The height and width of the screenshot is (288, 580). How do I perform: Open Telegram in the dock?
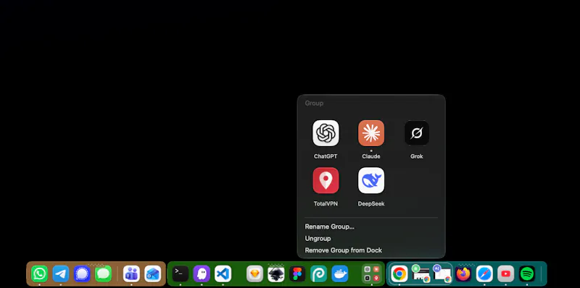61,274
